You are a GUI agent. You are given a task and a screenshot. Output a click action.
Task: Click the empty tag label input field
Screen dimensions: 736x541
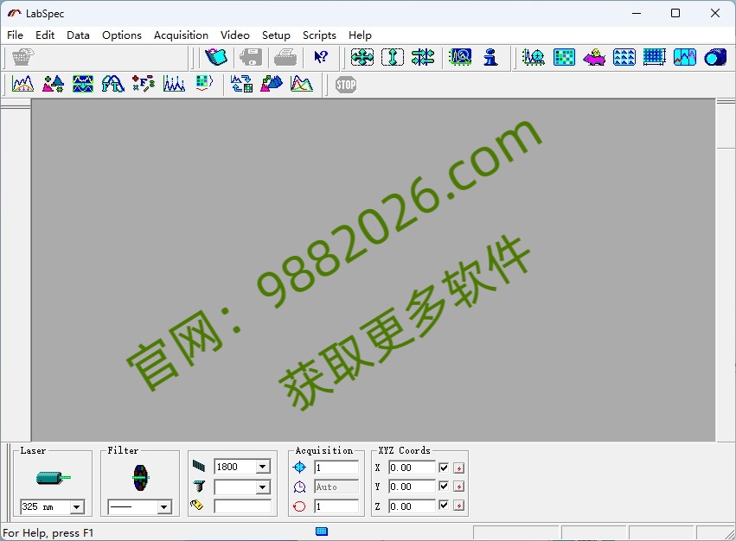[242, 506]
